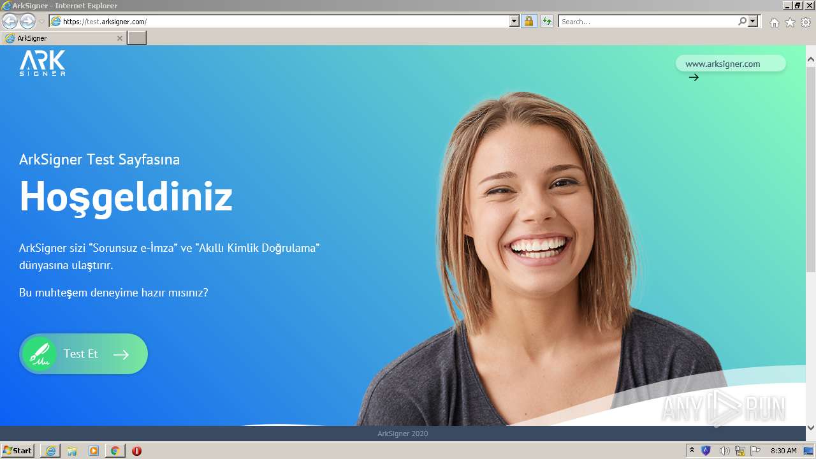Click the network tray icon
The height and width of the screenshot is (459, 816).
click(x=739, y=451)
